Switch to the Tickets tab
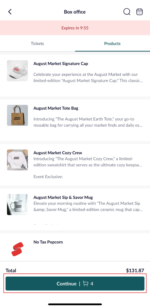The width and height of the screenshot is (150, 308). click(x=37, y=43)
